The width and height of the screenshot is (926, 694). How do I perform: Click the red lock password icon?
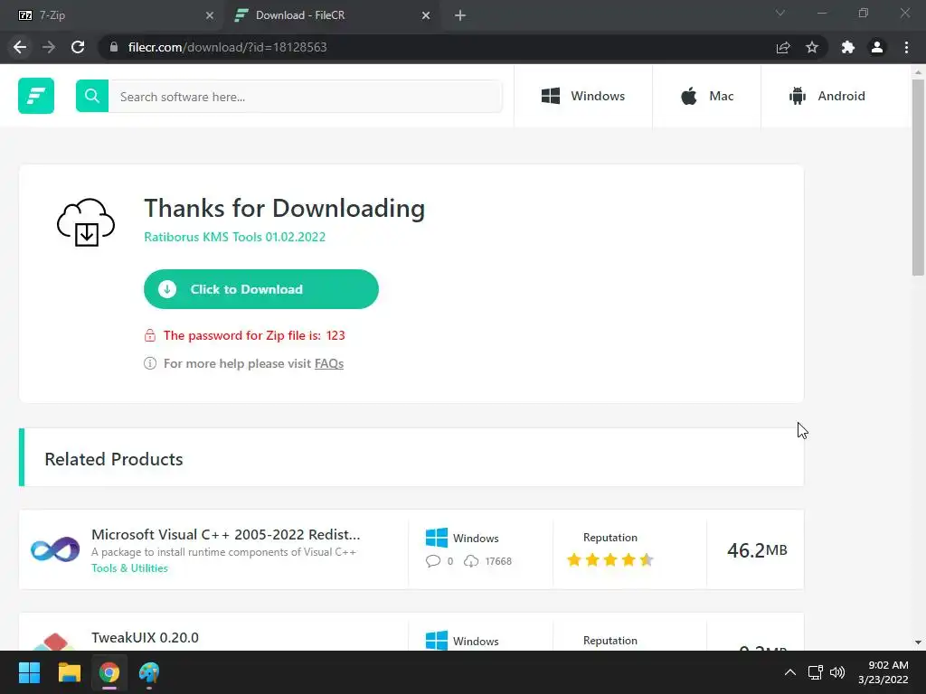click(x=150, y=335)
